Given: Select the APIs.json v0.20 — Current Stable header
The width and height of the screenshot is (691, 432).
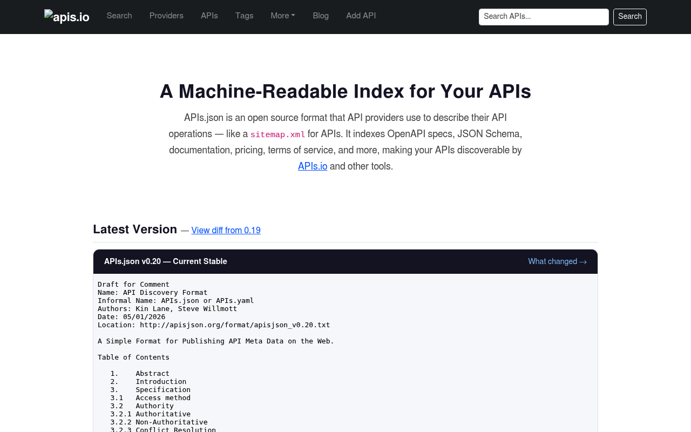Looking at the screenshot, I should (166, 262).
